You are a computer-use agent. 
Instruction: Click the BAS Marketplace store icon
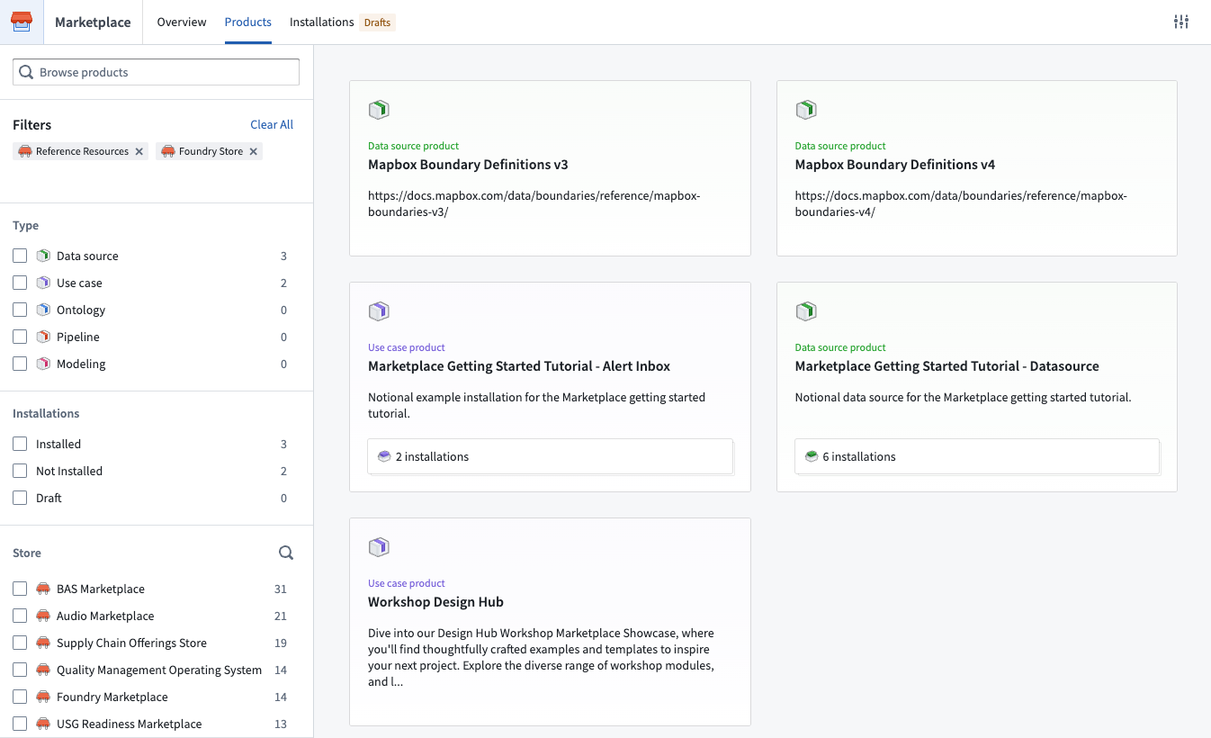[43, 589]
